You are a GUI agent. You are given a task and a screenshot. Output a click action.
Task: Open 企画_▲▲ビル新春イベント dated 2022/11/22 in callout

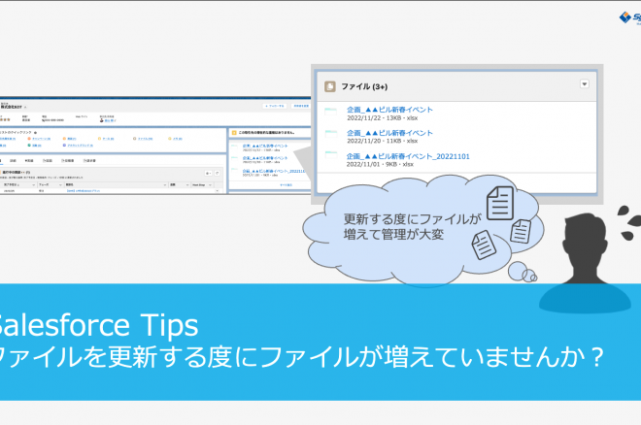coord(389,110)
